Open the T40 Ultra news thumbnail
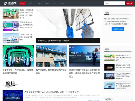 click(109, 76)
